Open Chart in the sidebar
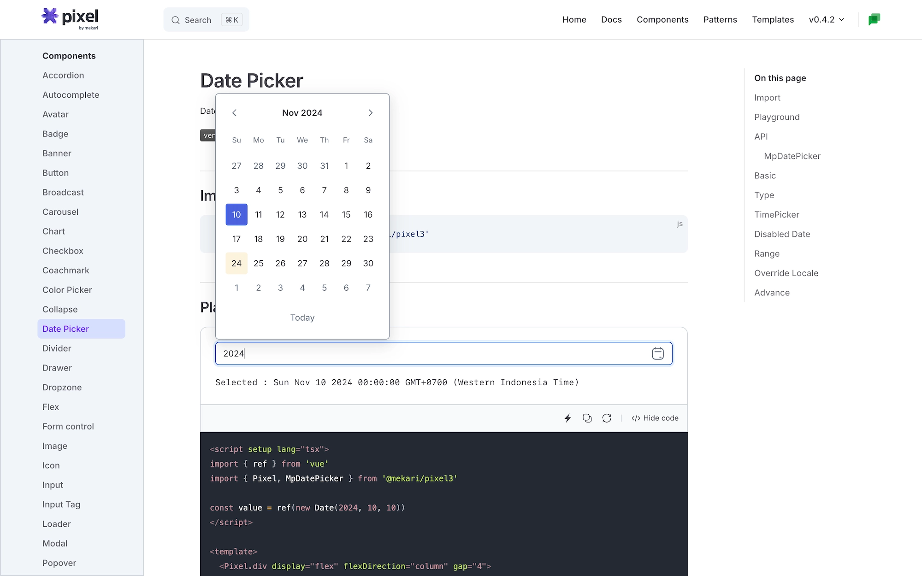The image size is (922, 576). pos(53,231)
